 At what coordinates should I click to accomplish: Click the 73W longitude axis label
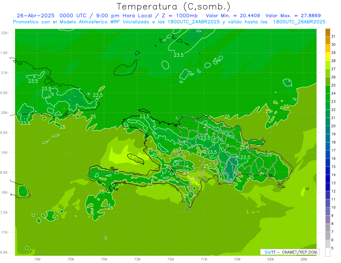(137, 259)
